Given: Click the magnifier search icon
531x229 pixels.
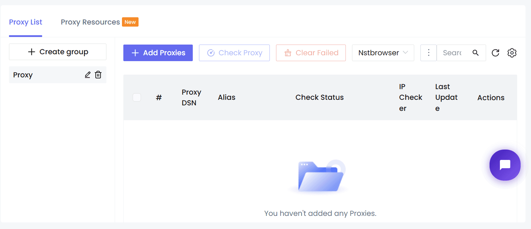Looking at the screenshot, I should tap(476, 53).
